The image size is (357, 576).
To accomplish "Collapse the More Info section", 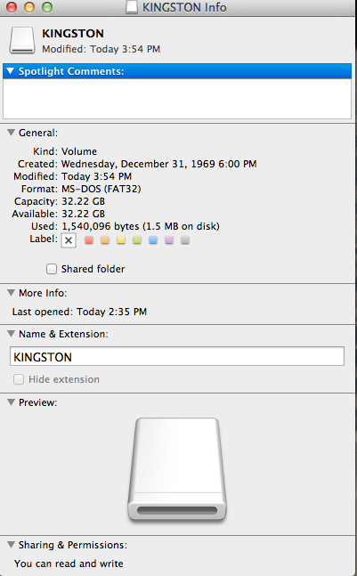I will tap(11, 293).
